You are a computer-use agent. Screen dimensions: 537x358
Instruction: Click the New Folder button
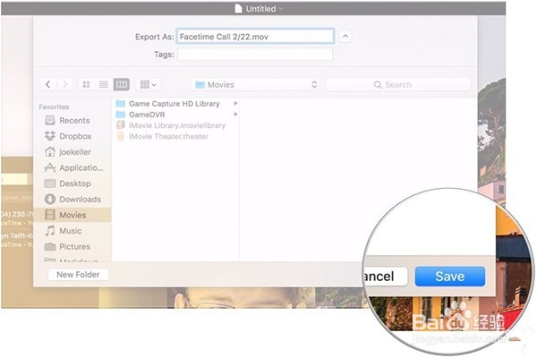click(78, 275)
